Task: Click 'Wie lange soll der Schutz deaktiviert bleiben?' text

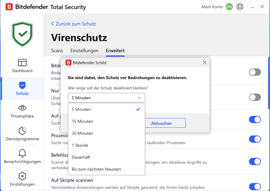Action: (108, 88)
